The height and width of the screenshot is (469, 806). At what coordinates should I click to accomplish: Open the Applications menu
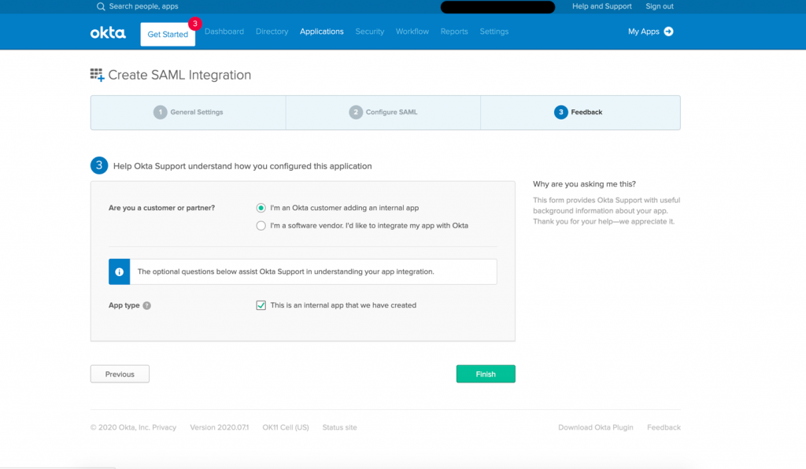321,31
